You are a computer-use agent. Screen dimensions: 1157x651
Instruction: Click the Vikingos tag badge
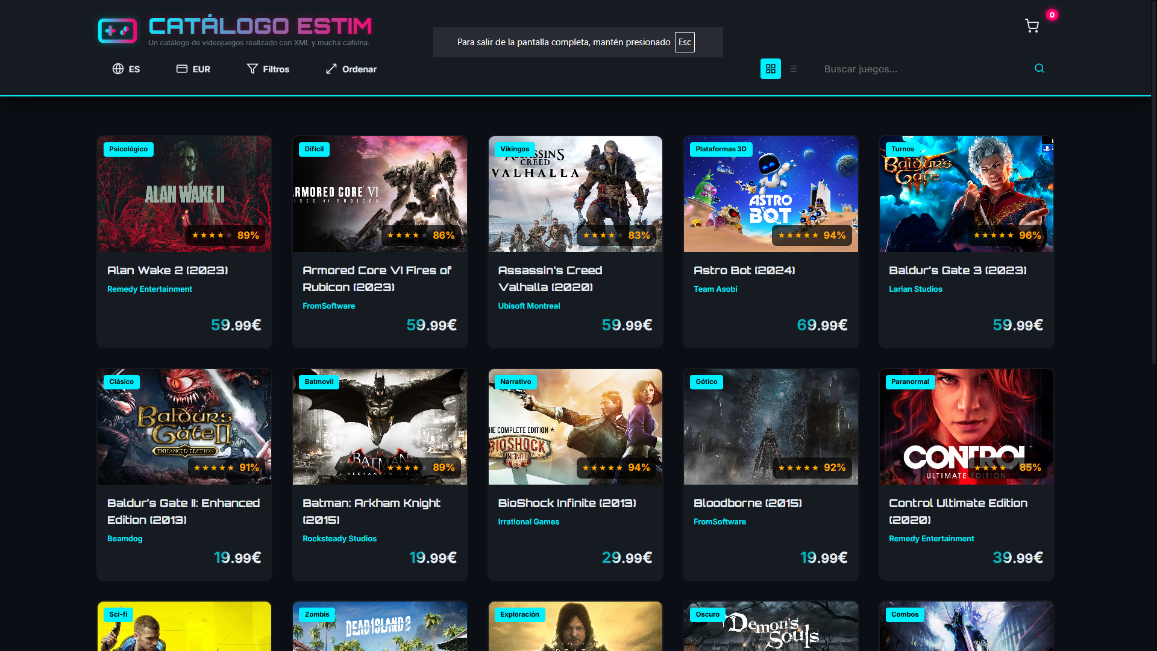coord(515,149)
